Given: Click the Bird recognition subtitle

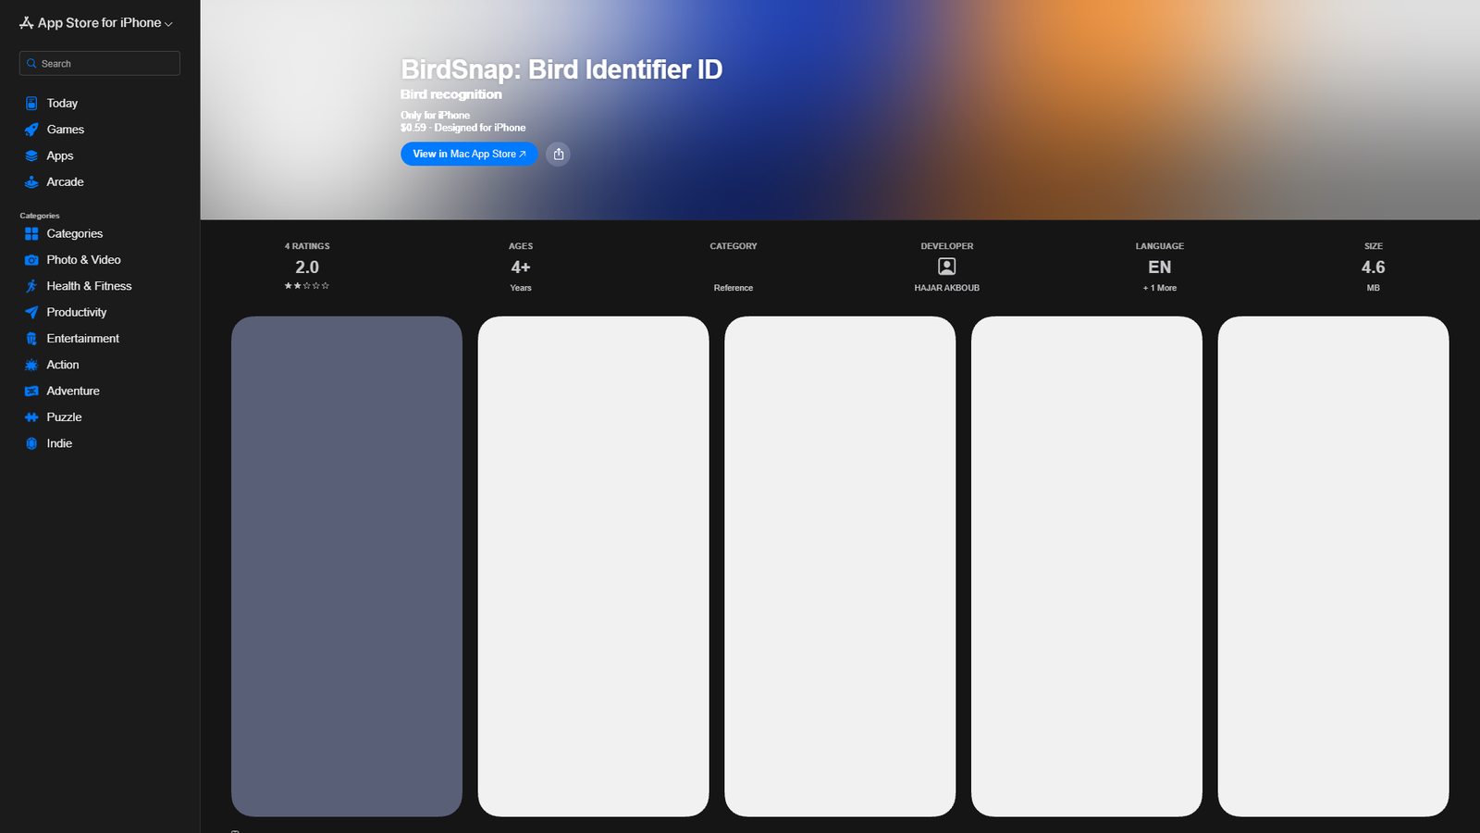Looking at the screenshot, I should pyautogui.click(x=451, y=94).
